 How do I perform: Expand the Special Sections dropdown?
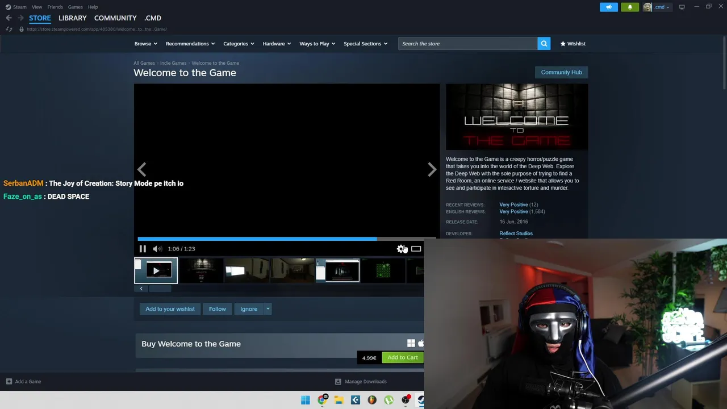tap(365, 44)
